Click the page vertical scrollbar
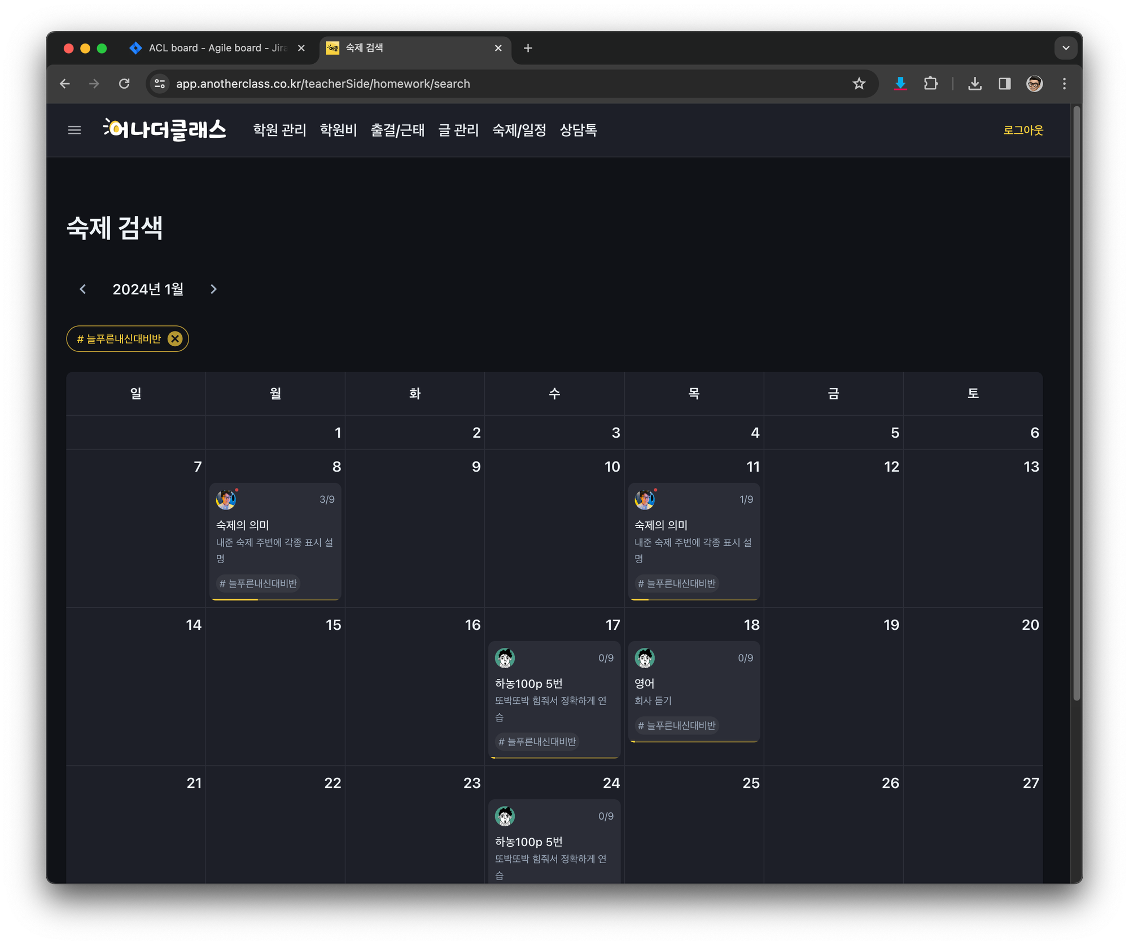The width and height of the screenshot is (1129, 945). 1076,404
